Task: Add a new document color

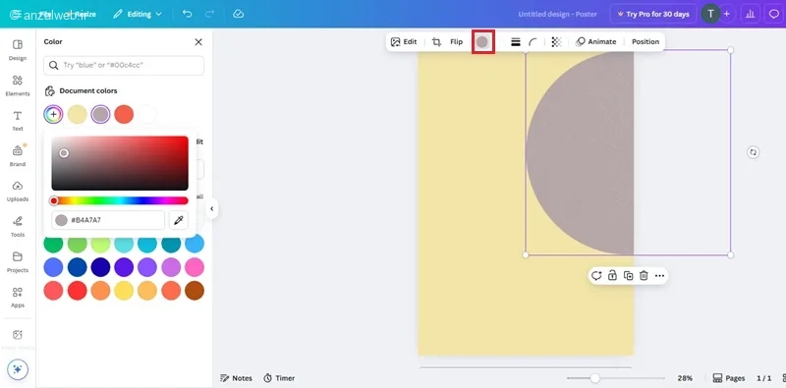Action: (x=53, y=114)
